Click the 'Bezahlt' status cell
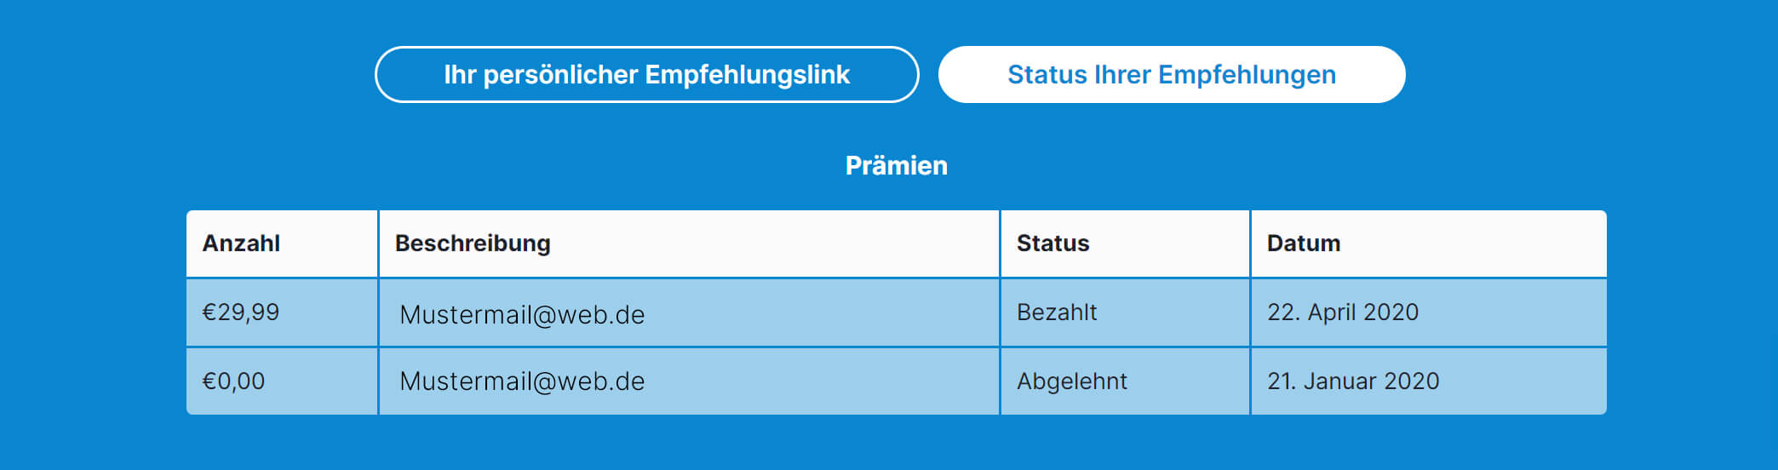1778x470 pixels. (1057, 312)
